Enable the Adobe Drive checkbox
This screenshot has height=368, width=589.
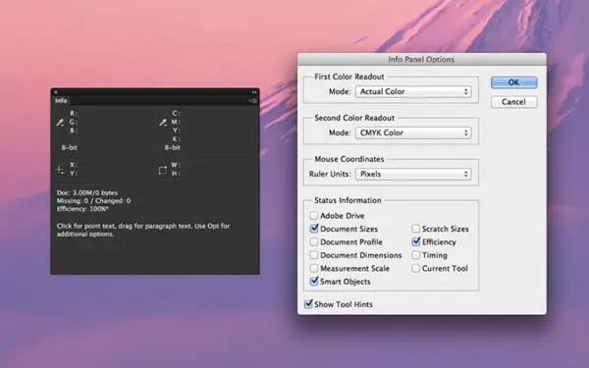coord(314,216)
